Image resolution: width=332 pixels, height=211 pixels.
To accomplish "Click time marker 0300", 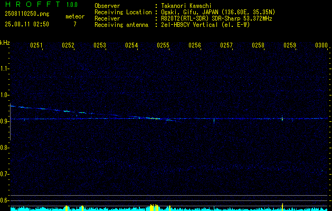I will pos(321,45).
